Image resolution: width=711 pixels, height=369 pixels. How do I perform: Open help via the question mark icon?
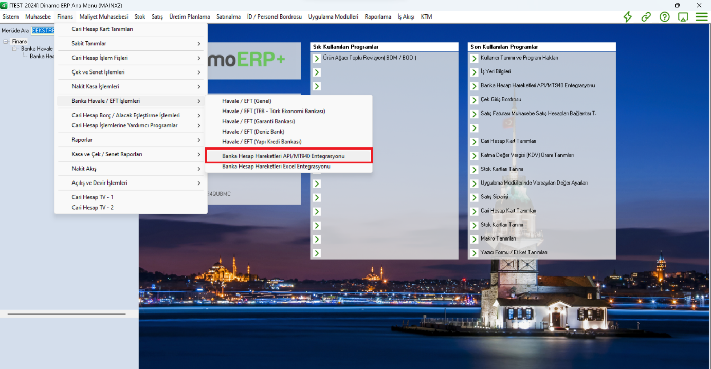665,16
